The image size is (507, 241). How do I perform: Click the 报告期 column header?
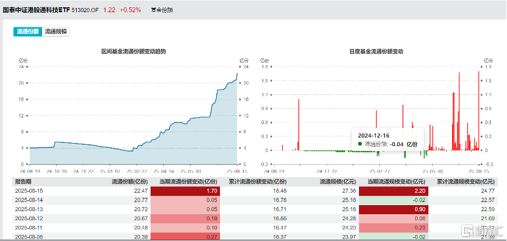[23, 182]
